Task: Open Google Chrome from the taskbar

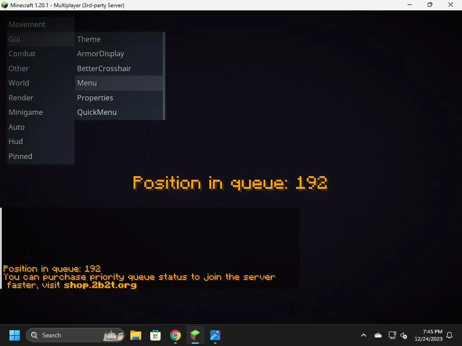Action: [176, 335]
